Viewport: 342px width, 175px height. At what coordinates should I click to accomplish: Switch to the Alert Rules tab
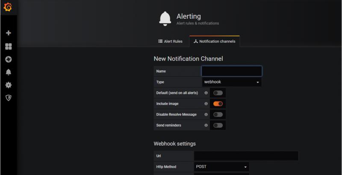pos(170,41)
